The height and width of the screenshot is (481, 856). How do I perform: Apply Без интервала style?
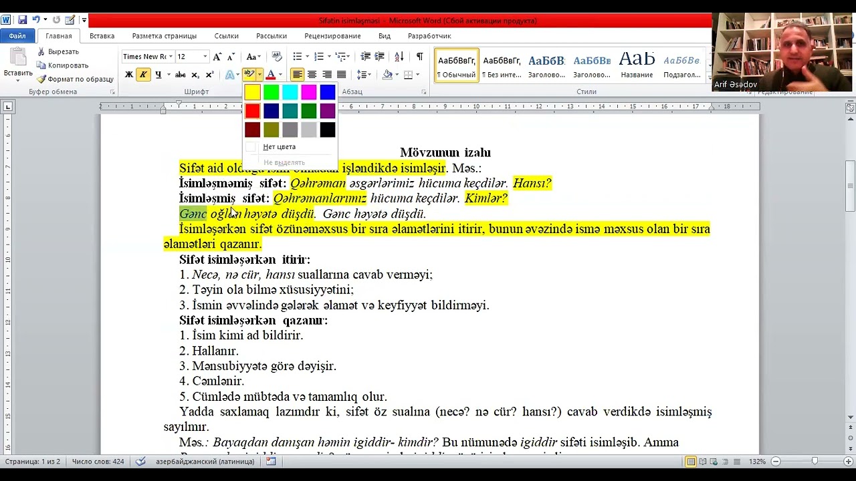(x=502, y=65)
